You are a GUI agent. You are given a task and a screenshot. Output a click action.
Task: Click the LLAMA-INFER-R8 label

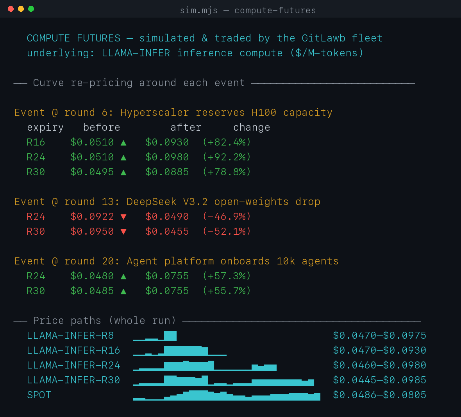(70, 336)
